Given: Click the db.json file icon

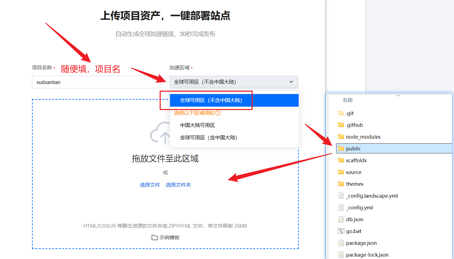Looking at the screenshot, I should pos(341,220).
